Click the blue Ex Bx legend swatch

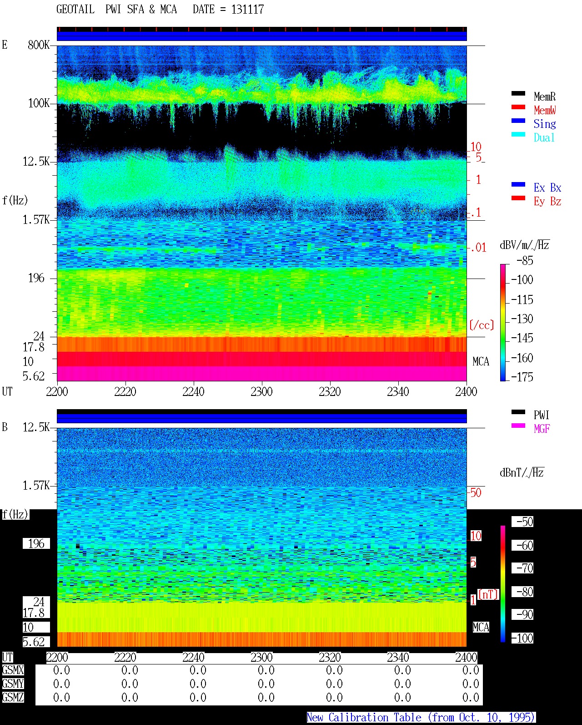(x=518, y=185)
